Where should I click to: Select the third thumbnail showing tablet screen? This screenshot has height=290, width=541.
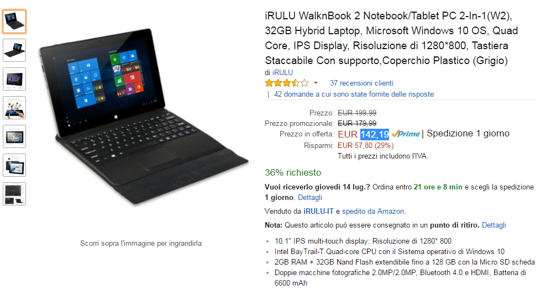[x=14, y=79]
